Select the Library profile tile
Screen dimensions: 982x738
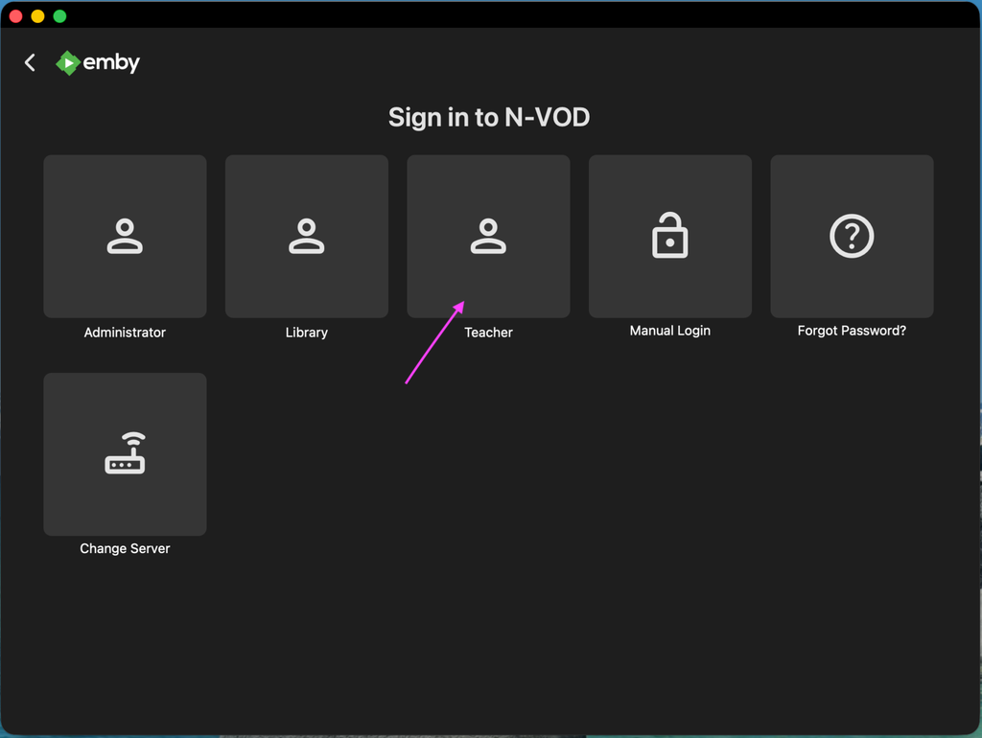point(306,236)
